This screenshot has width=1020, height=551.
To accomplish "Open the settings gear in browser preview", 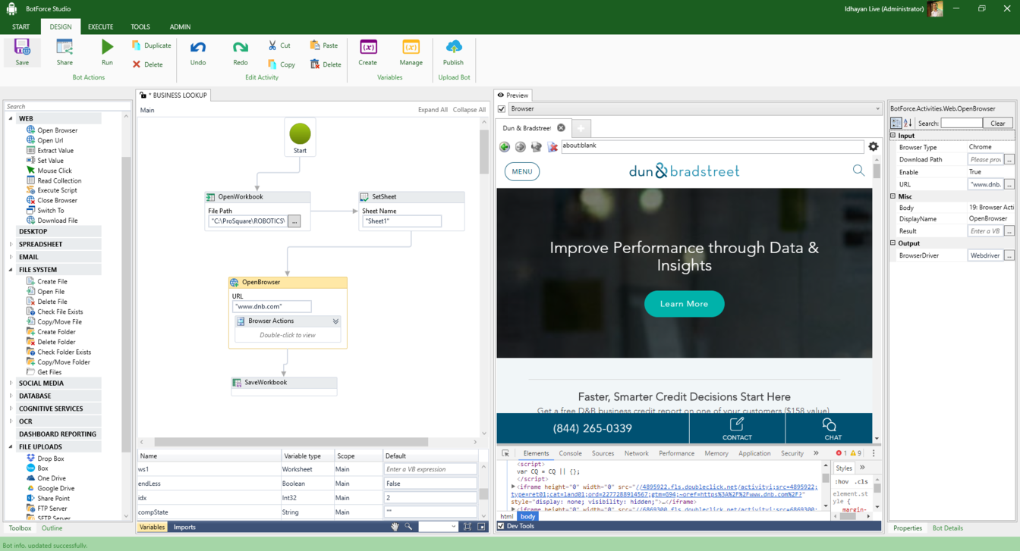I will pyautogui.click(x=874, y=146).
